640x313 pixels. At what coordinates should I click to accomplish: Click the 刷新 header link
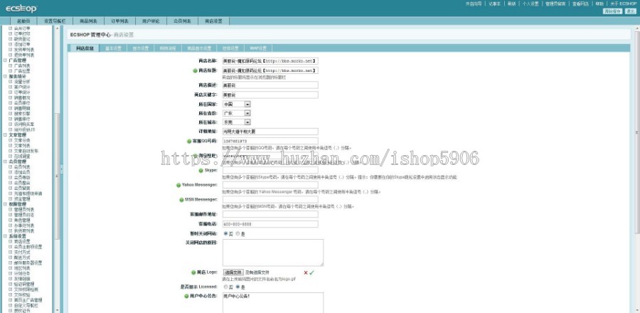pos(511,4)
